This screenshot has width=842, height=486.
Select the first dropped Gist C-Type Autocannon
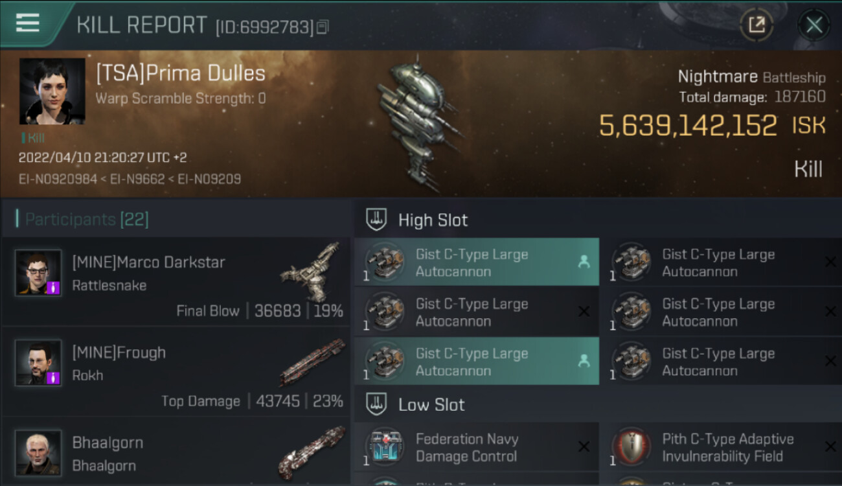tap(477, 263)
